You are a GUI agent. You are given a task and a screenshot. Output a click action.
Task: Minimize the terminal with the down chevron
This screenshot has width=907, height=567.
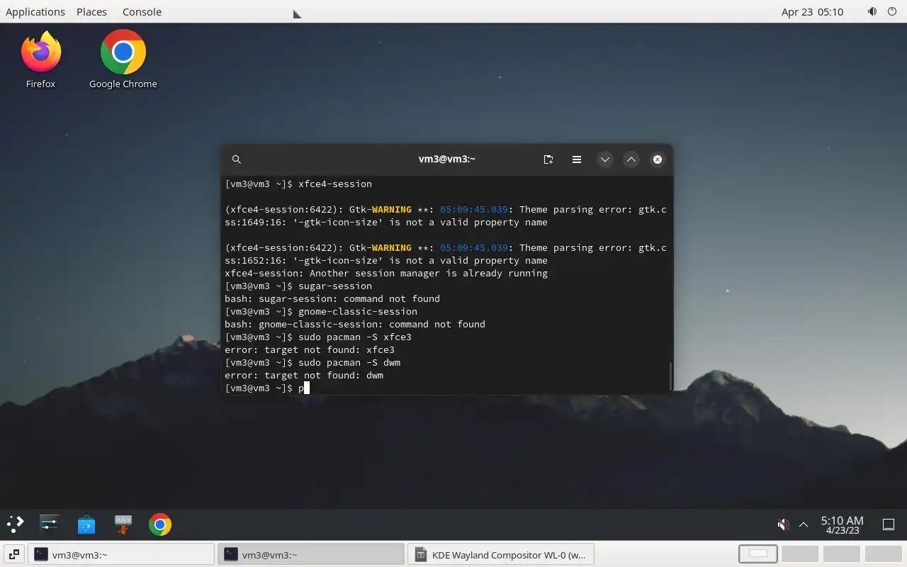click(605, 159)
